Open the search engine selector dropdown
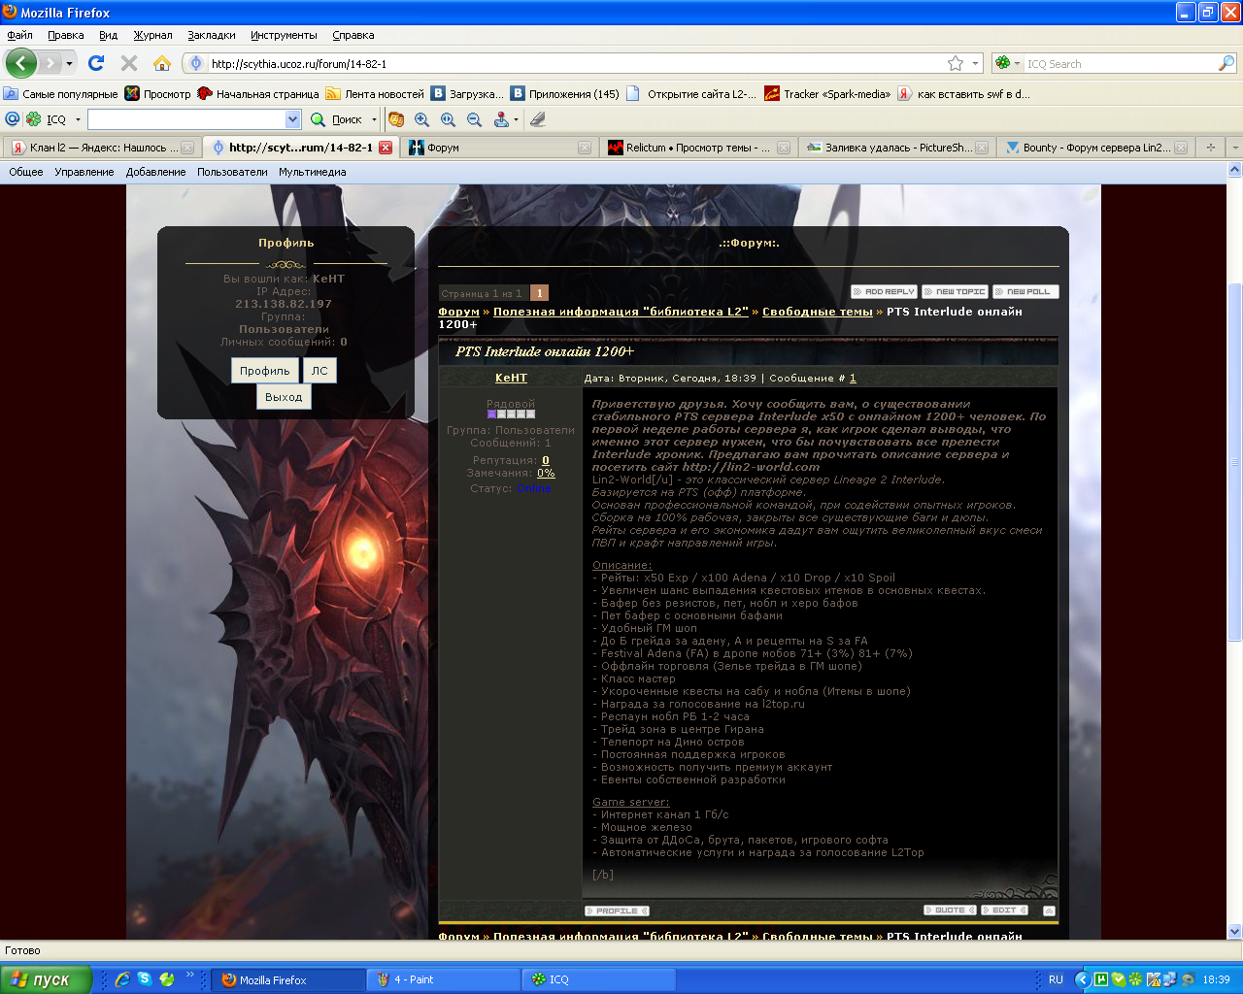This screenshot has height=994, width=1243. coord(1018,64)
